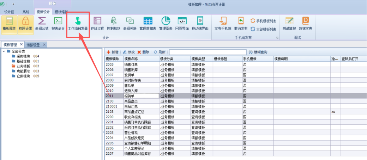This screenshot has height=160, width=367.
Task: Click the search text field beside 刷新
Action: [x=207, y=52]
